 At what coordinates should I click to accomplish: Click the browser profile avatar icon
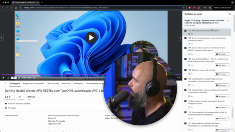point(210,8)
